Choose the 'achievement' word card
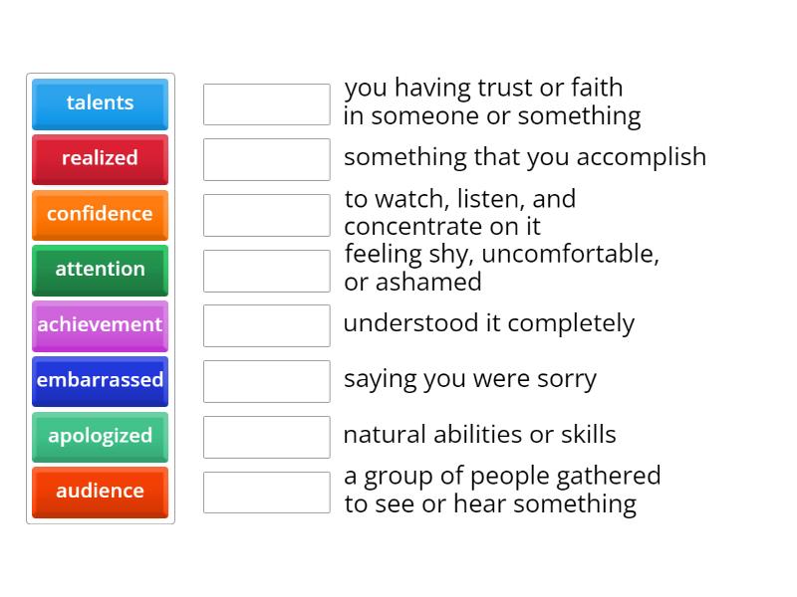797x597 pixels. 100,325
